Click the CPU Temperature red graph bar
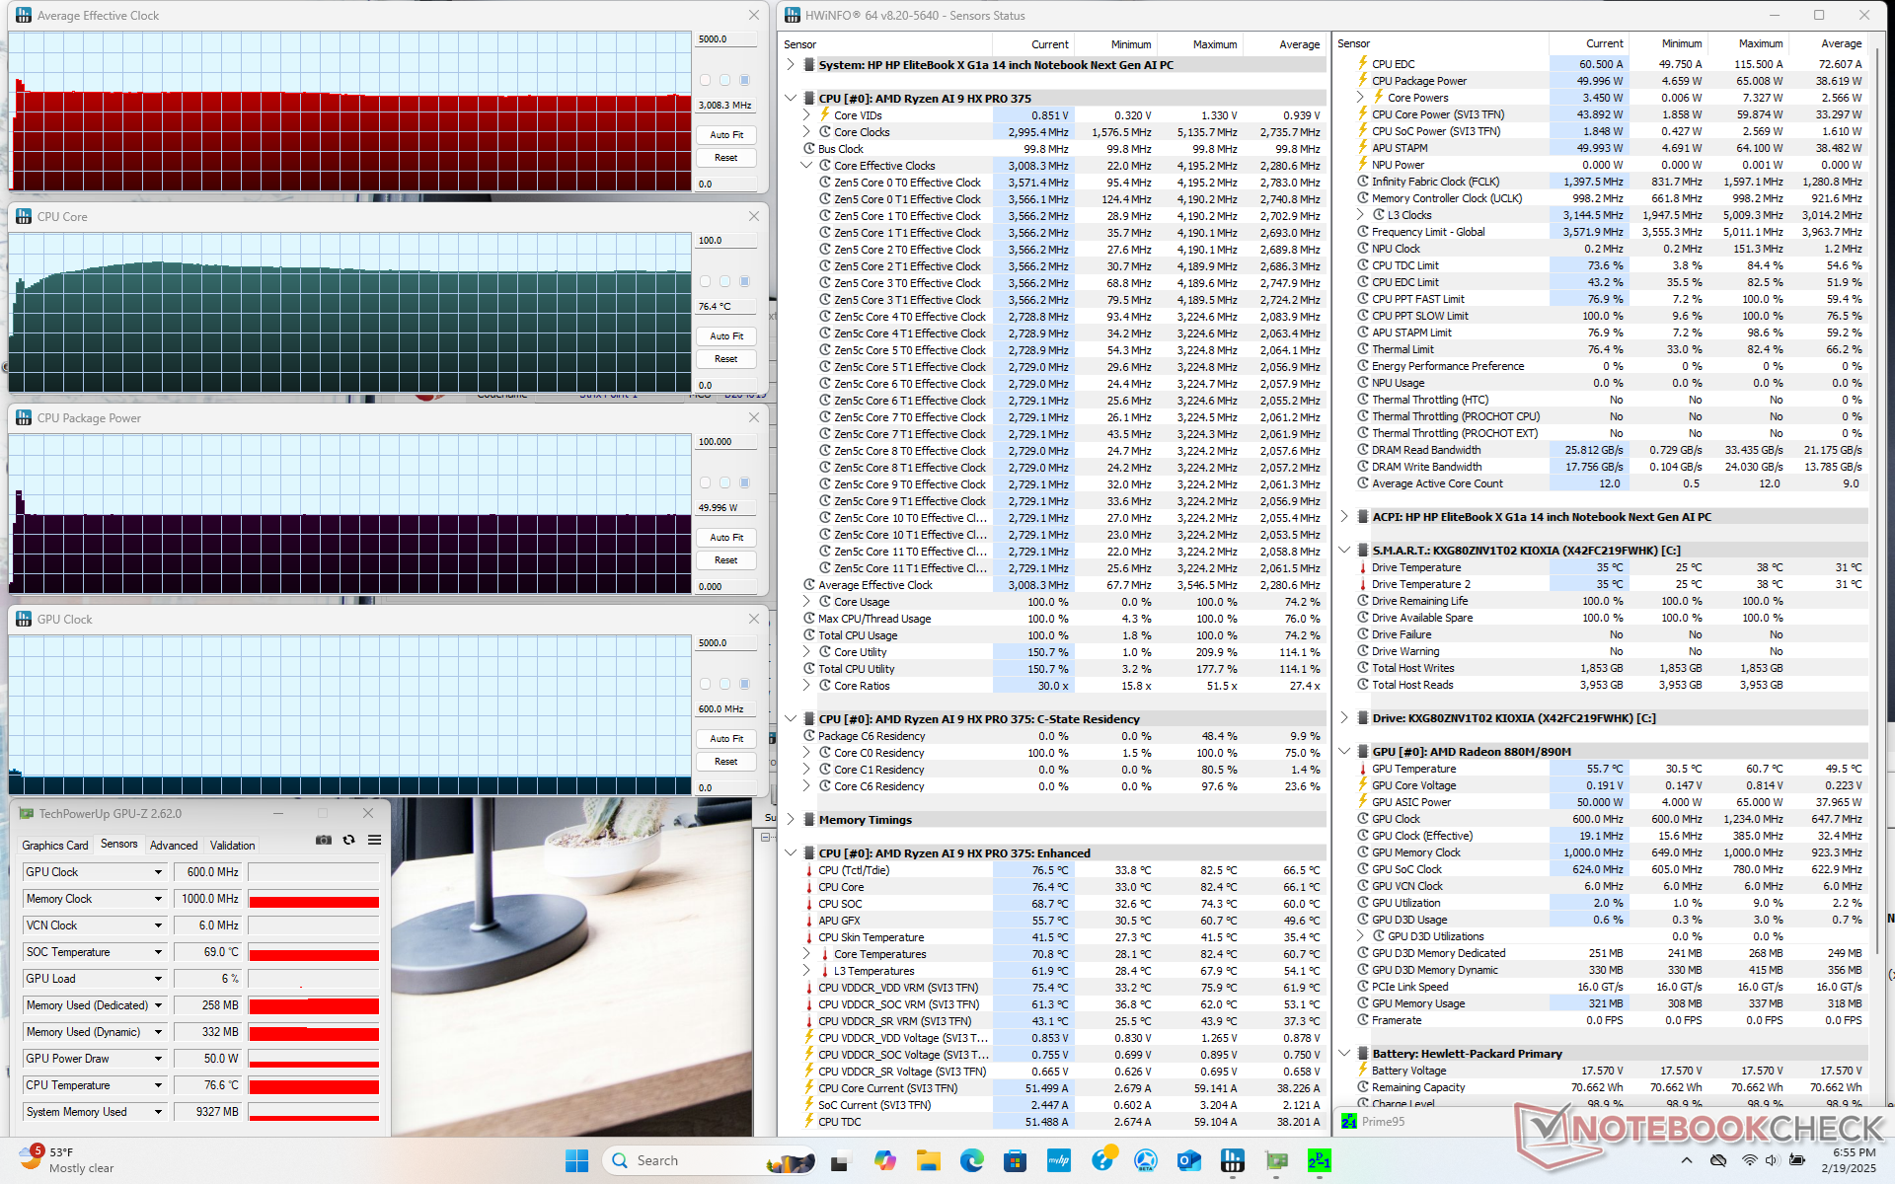Viewport: 1895px width, 1184px height. coord(314,1085)
